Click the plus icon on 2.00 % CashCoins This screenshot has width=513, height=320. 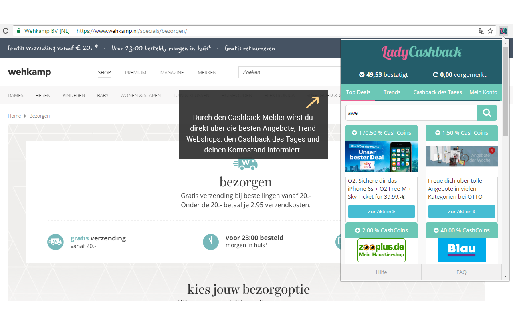pos(357,230)
